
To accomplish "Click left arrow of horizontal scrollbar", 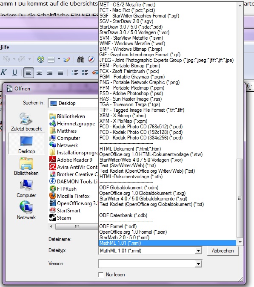I will click(51, 226).
